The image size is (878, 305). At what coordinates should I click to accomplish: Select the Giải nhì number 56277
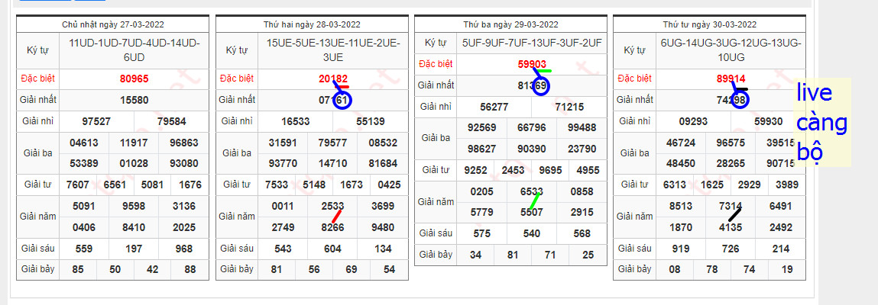pos(495,108)
